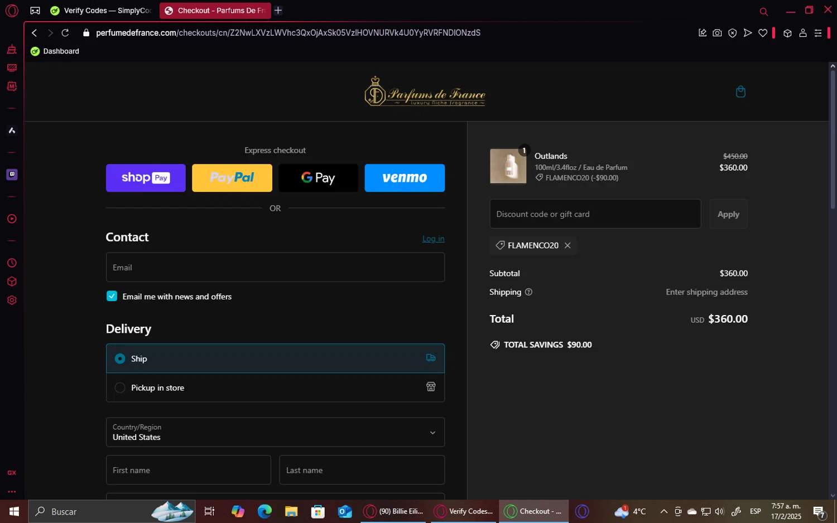Image resolution: width=837 pixels, height=523 pixels.
Task: Search tabs with magnifier icon
Action: point(764,11)
